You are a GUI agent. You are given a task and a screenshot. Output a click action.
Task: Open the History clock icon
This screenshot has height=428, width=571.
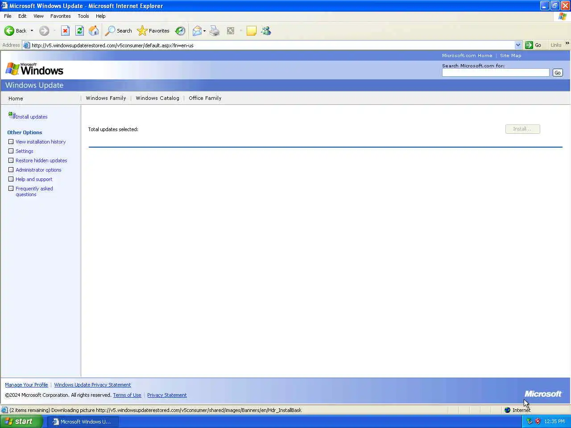[x=180, y=31]
